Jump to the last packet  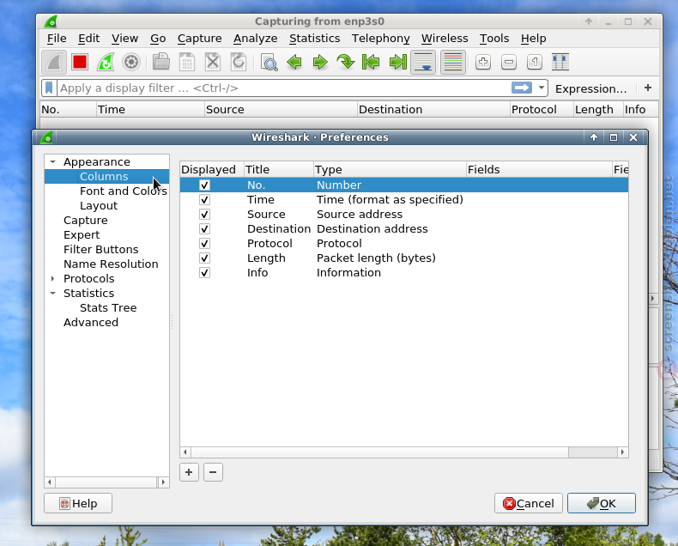pos(398,63)
